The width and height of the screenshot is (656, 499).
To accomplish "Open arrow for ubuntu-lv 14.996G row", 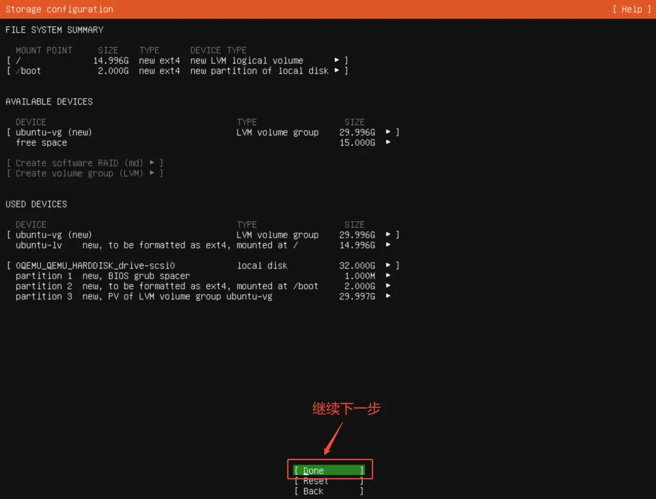I will [x=388, y=245].
